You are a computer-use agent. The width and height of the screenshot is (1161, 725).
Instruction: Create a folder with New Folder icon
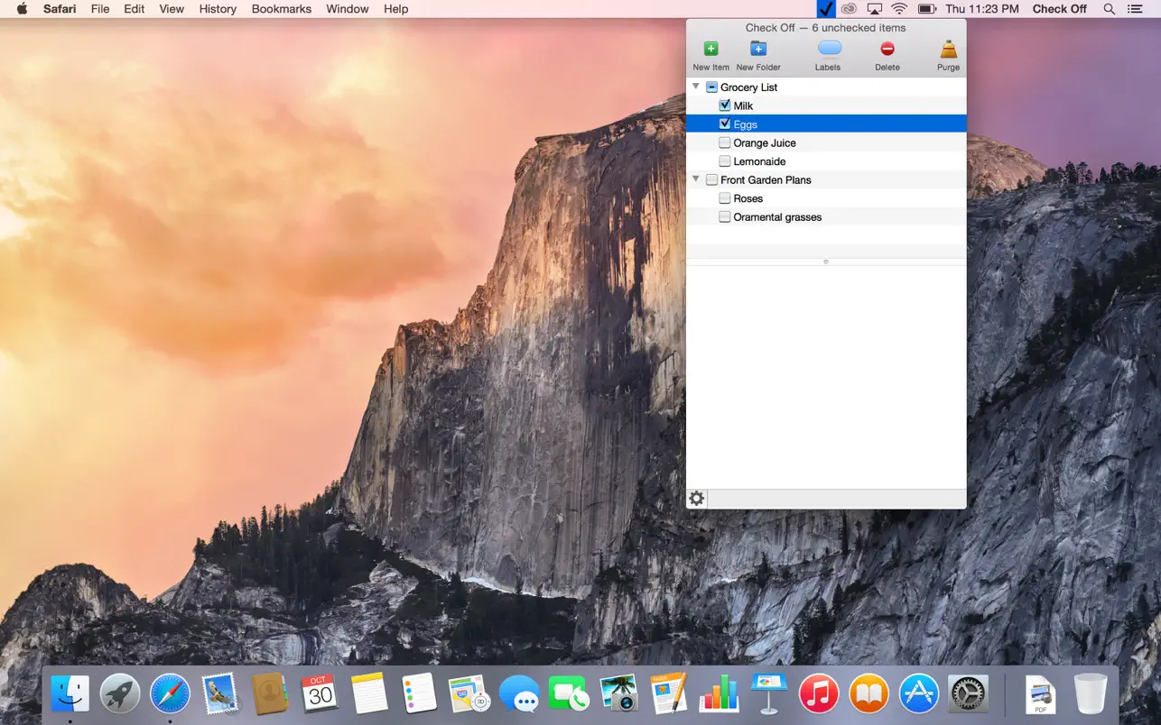coord(758,50)
